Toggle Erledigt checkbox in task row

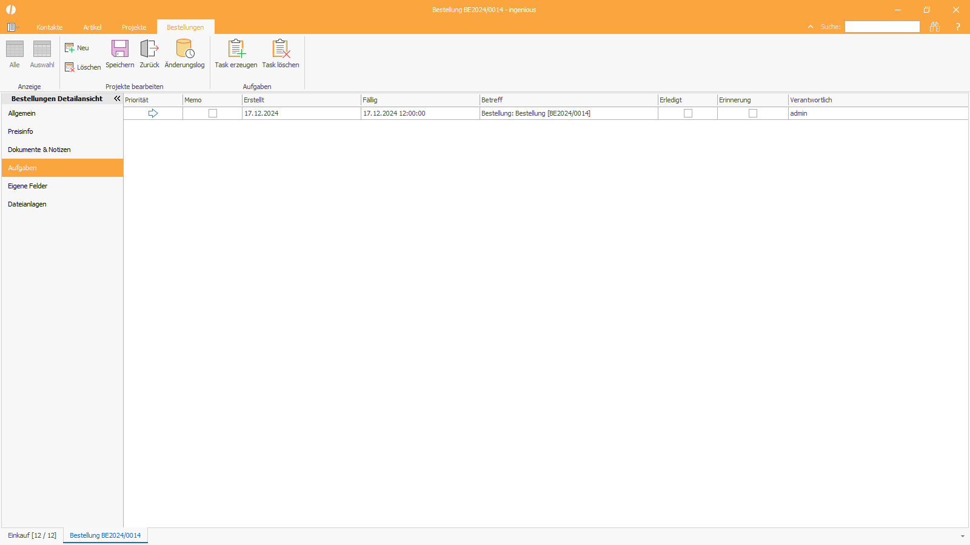tap(688, 113)
